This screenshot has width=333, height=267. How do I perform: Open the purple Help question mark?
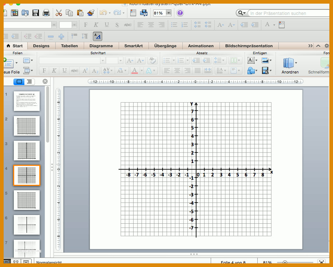[180, 13]
